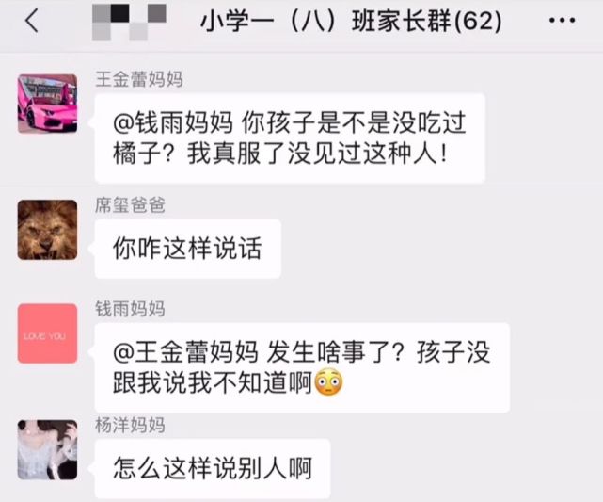The image size is (603, 502).
Task: Tap the lion avatar of 席玺爸爸
Action: (x=47, y=230)
